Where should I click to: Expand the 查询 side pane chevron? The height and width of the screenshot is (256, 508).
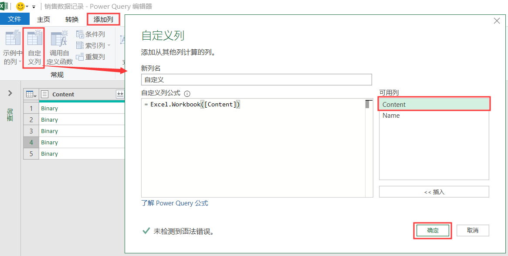tap(10, 93)
